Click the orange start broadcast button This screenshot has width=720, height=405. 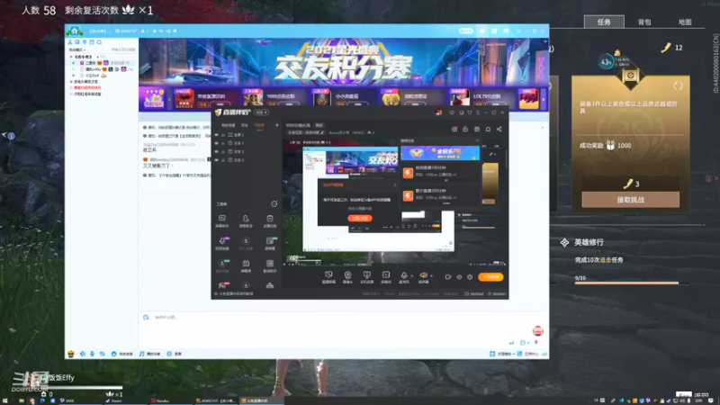[x=490, y=277]
